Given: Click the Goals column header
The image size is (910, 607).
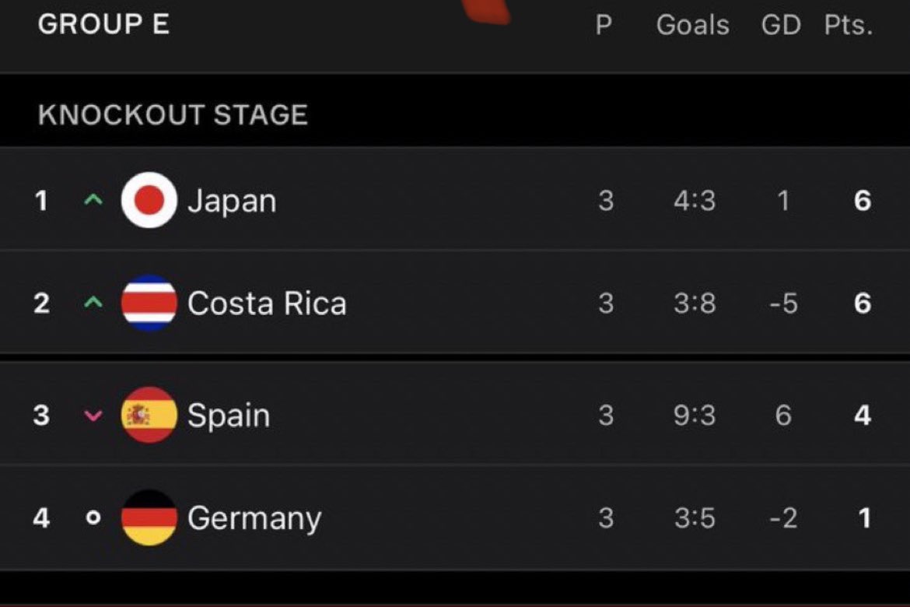Looking at the screenshot, I should point(693,25).
